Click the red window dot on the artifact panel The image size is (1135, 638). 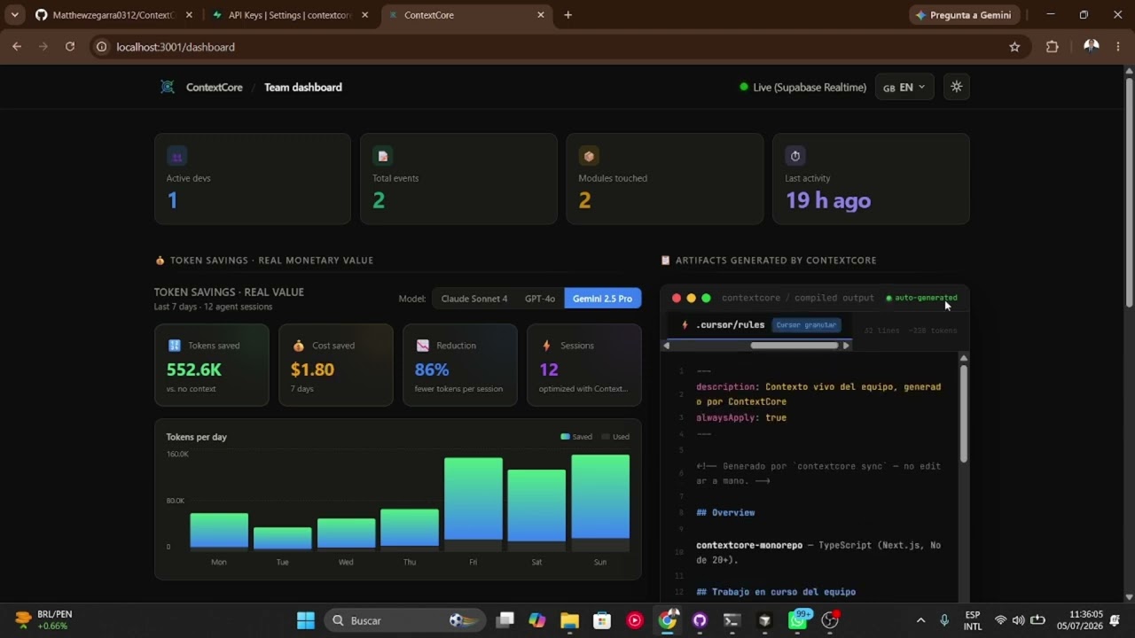point(677,299)
